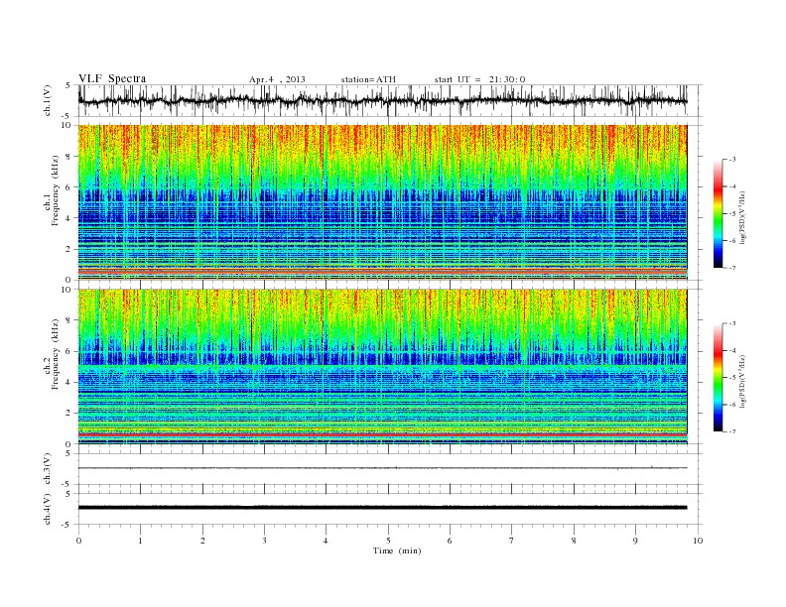This screenshot has height=607, width=786.
Task: Click inside the ch.1 frequency spectrogram
Action: pyautogui.click(x=382, y=202)
